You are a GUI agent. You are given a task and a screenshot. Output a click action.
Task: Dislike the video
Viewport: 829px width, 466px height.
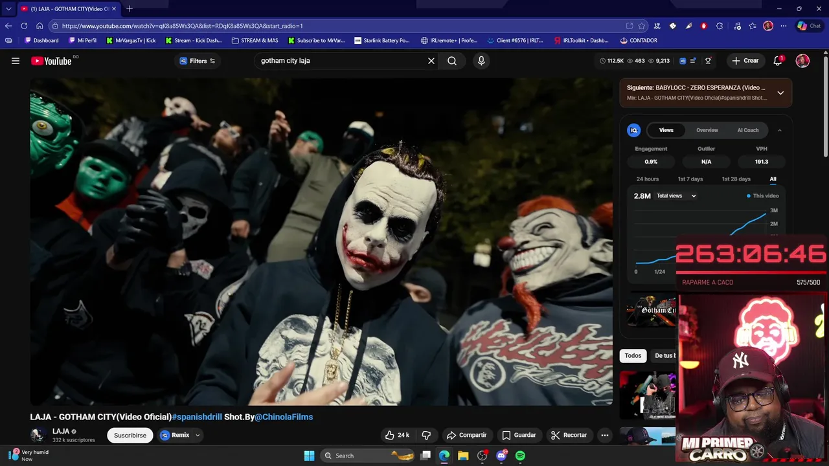(x=426, y=435)
